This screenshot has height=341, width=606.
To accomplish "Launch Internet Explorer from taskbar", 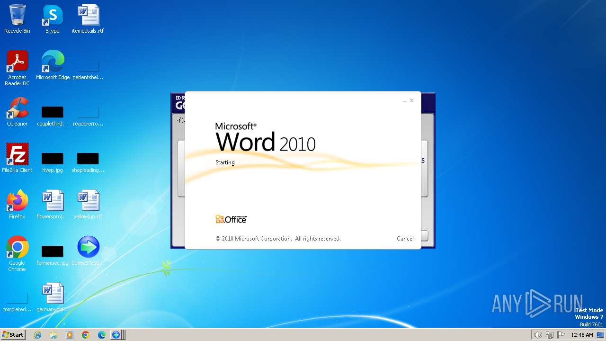I will [x=38, y=335].
